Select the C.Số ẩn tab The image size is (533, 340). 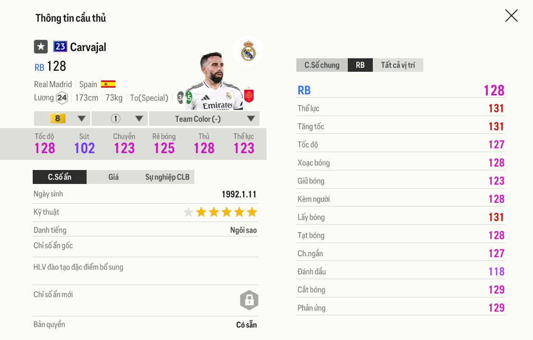[60, 177]
